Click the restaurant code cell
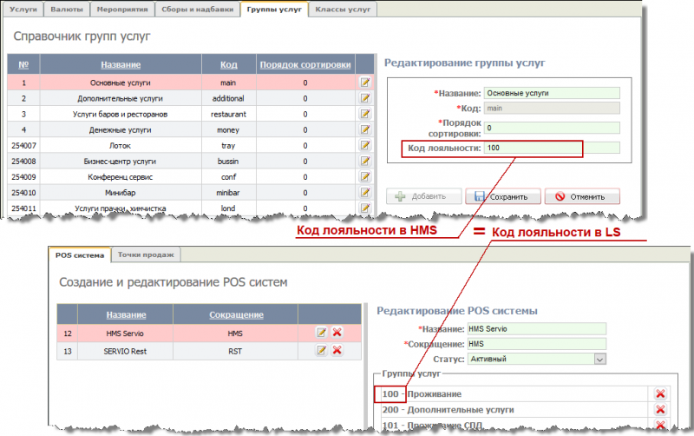The height and width of the screenshot is (436, 694). pyautogui.click(x=228, y=115)
